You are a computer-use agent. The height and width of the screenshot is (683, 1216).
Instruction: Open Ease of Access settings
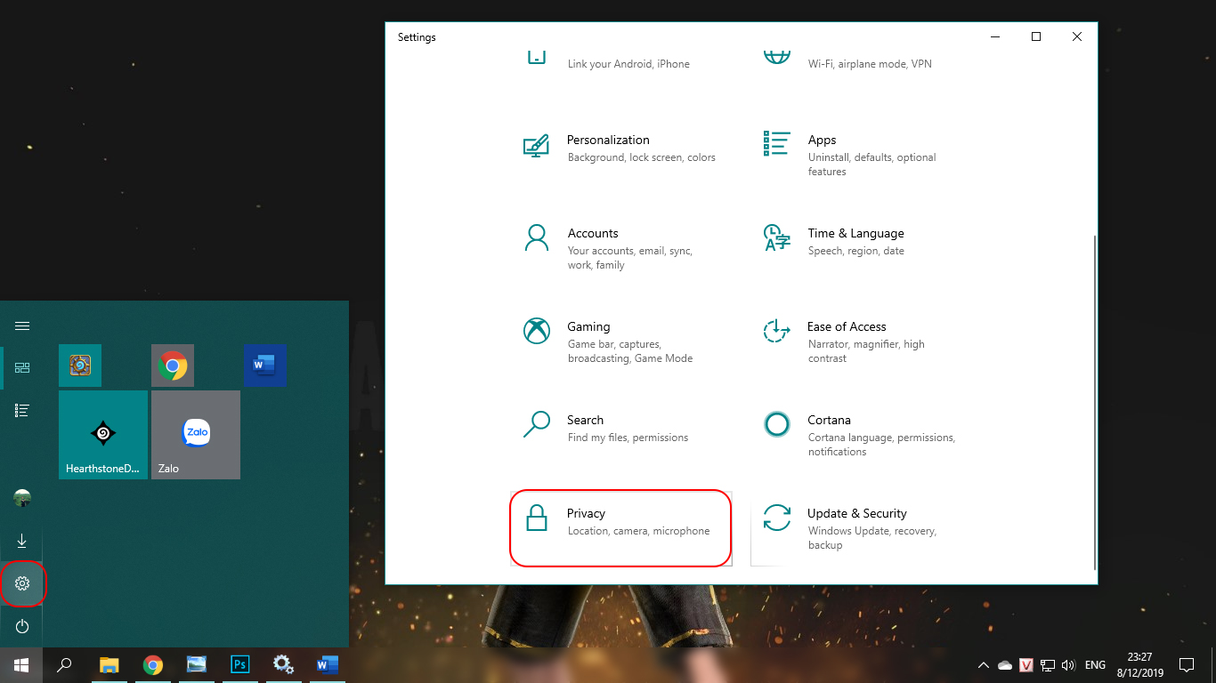pos(861,341)
